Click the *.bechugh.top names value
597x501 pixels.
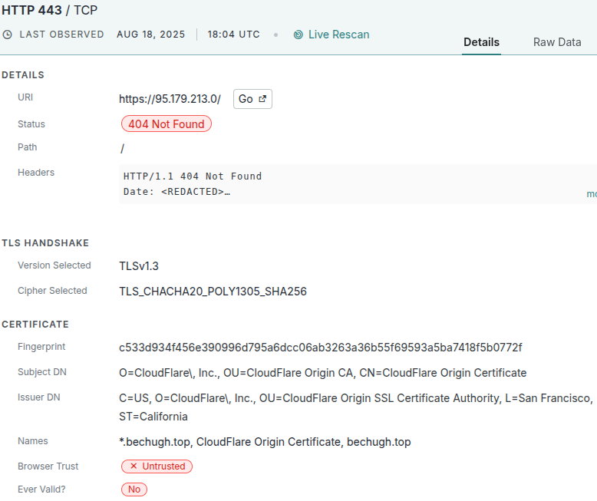pos(265,442)
